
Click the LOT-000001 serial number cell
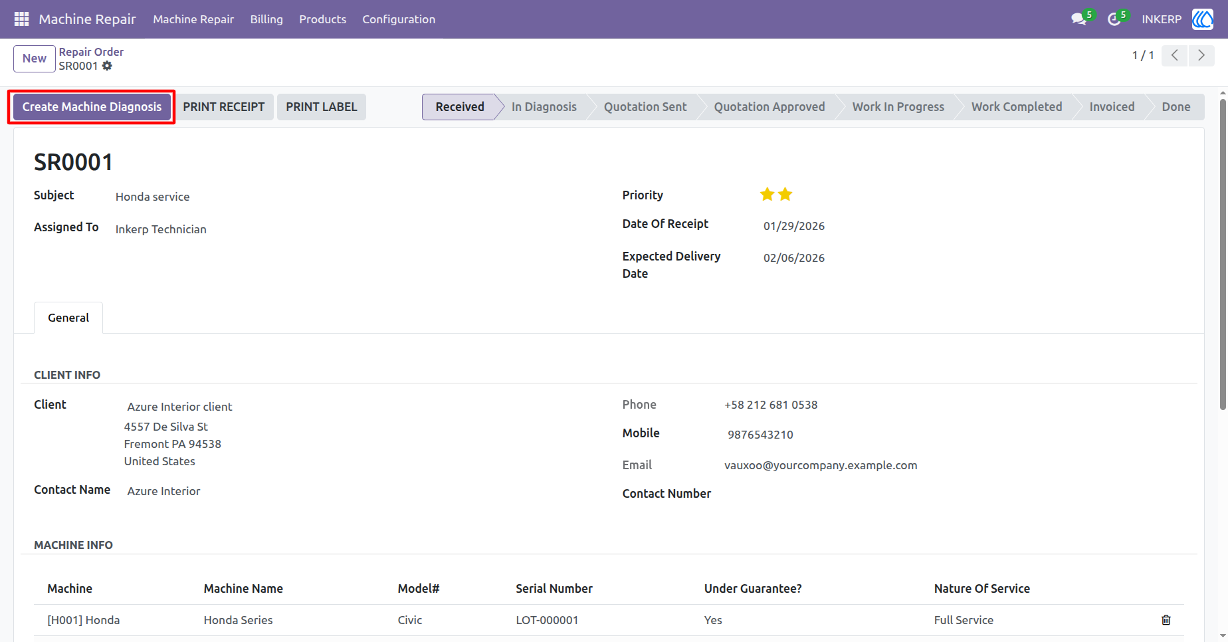[547, 620]
